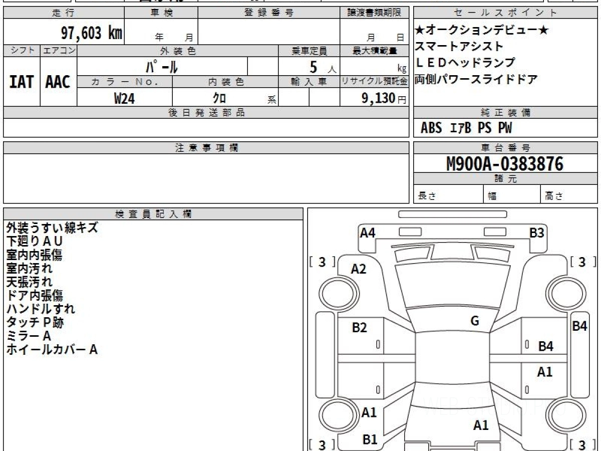Image resolution: width=601 pixels, height=451 pixels.
Task: Select the B1 damage mark on diagram
Action: coord(370,439)
